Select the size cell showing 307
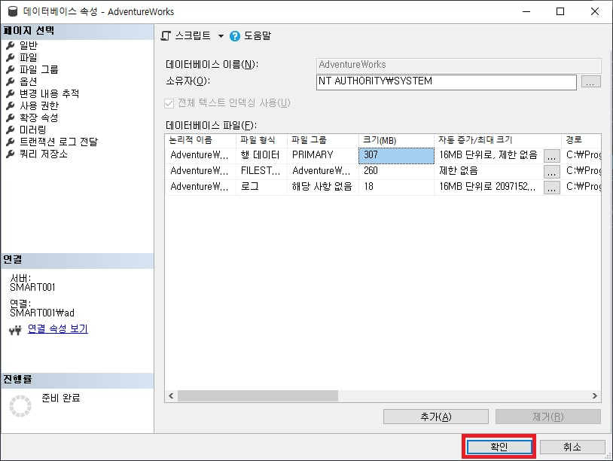The image size is (613, 461). [396, 155]
